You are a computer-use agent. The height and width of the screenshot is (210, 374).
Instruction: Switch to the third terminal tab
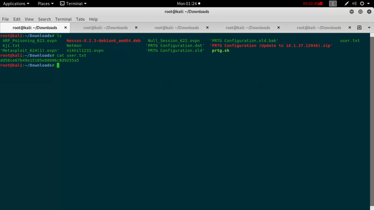pos(176,28)
